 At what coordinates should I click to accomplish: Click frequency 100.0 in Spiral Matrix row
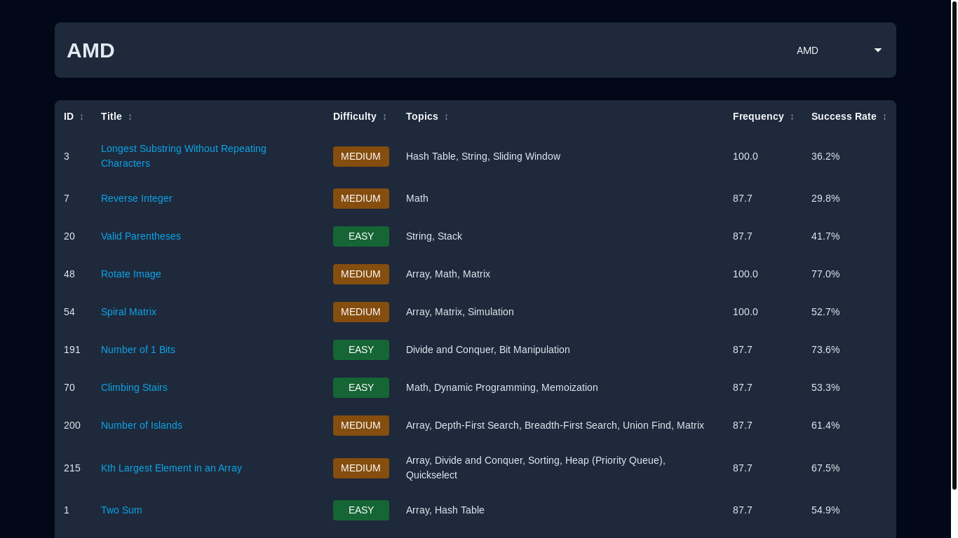click(746, 312)
